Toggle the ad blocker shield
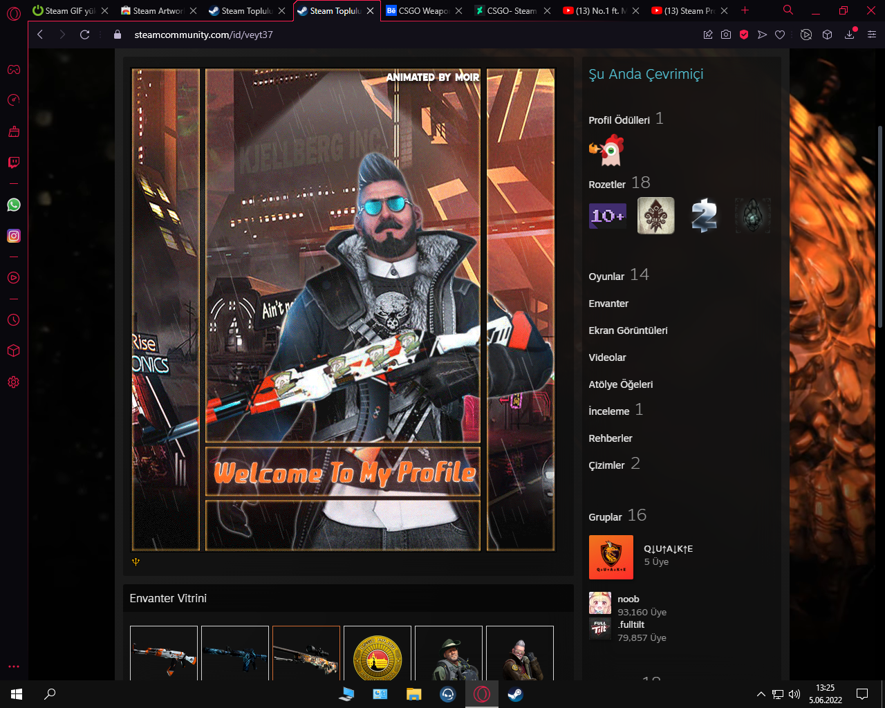 pyautogui.click(x=744, y=35)
